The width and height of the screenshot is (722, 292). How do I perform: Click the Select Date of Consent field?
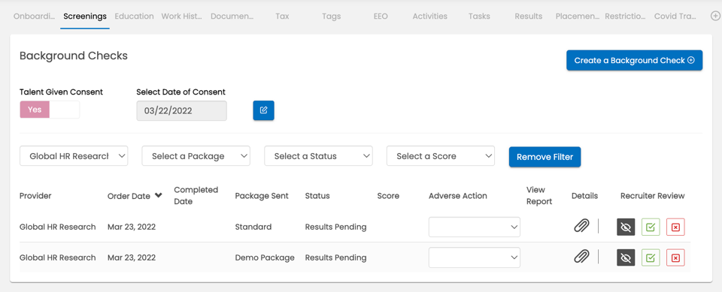[182, 111]
